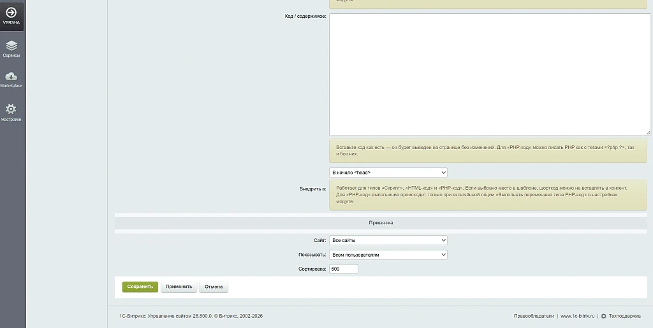Click the «Код / содержимое:» field label
This screenshot has height=328, width=653.
click(x=305, y=17)
